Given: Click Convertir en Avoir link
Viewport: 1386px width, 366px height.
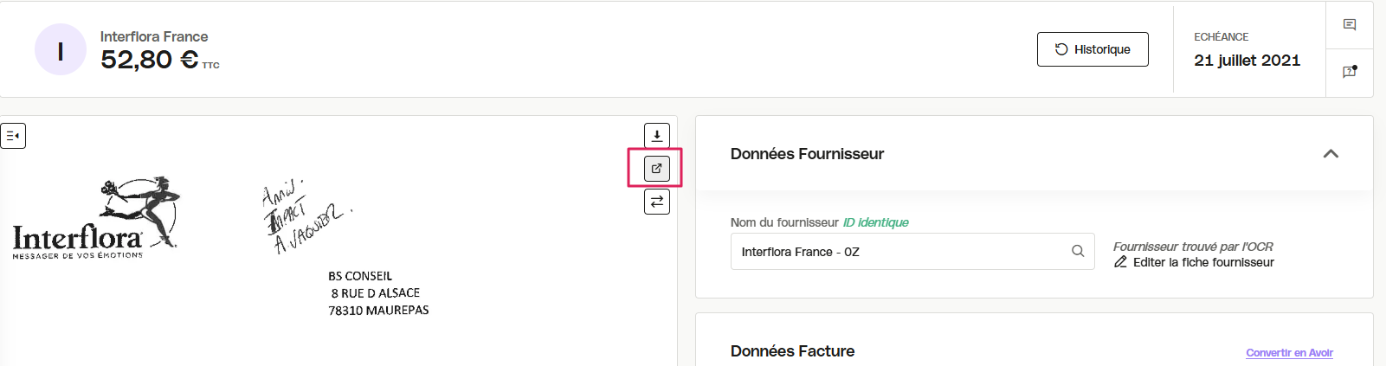Looking at the screenshot, I should point(1289,353).
